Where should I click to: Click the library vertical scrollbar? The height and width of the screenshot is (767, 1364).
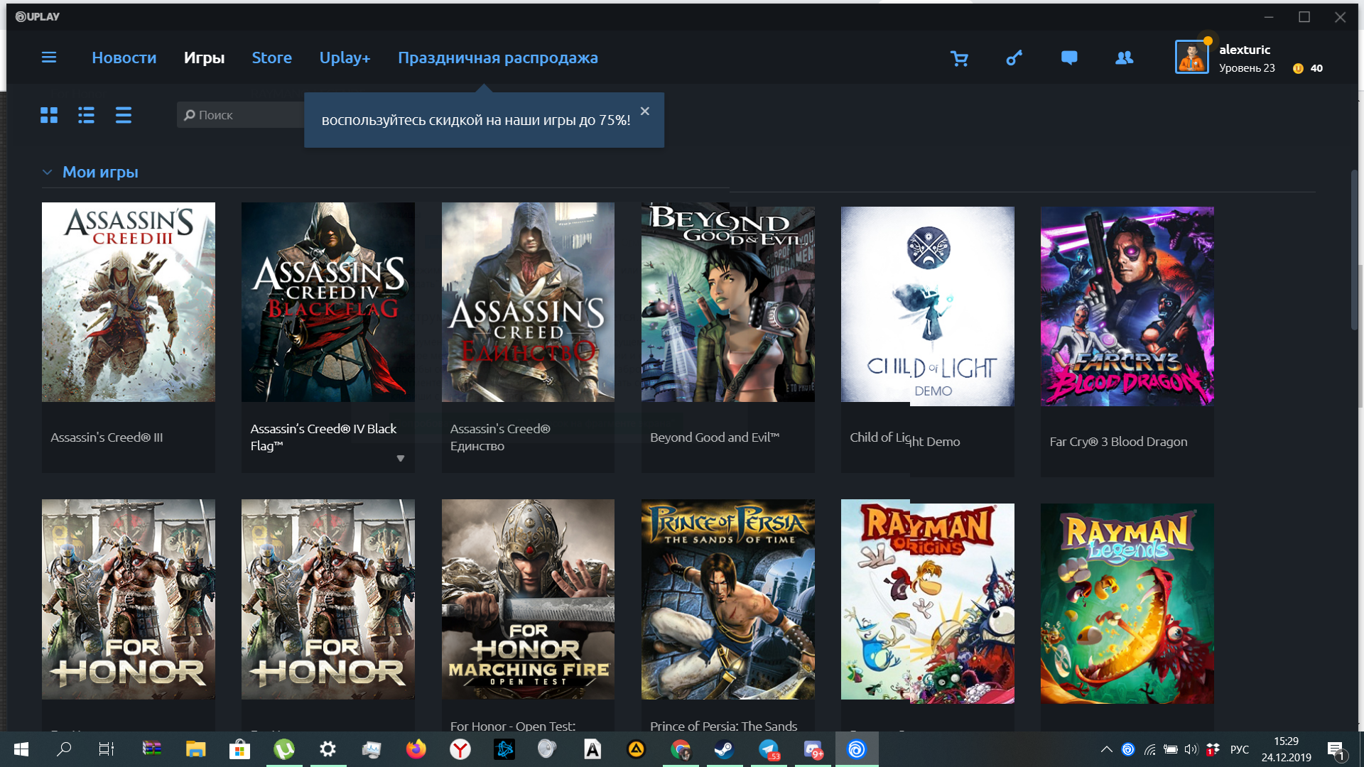1354,250
